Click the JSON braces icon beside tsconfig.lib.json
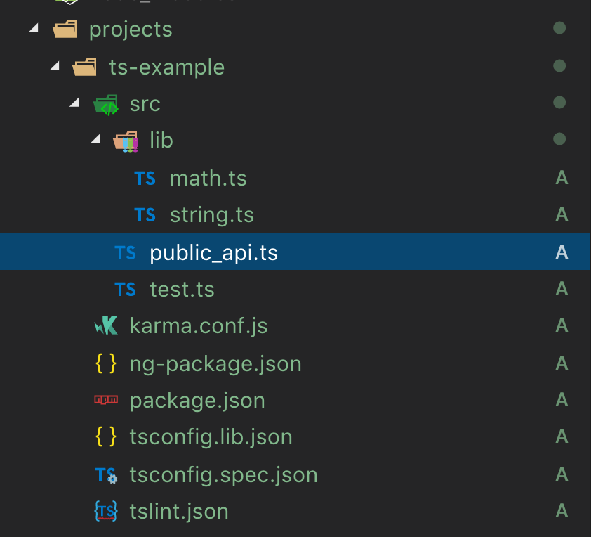 coord(106,436)
